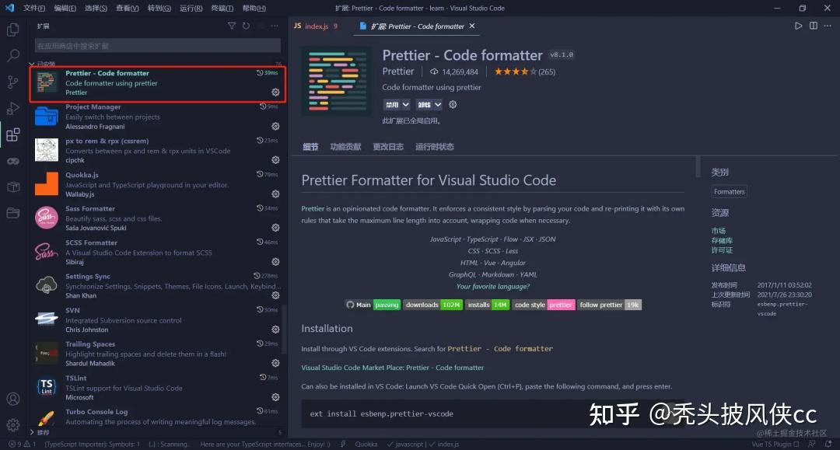Select the Details tab of extension page

click(310, 147)
